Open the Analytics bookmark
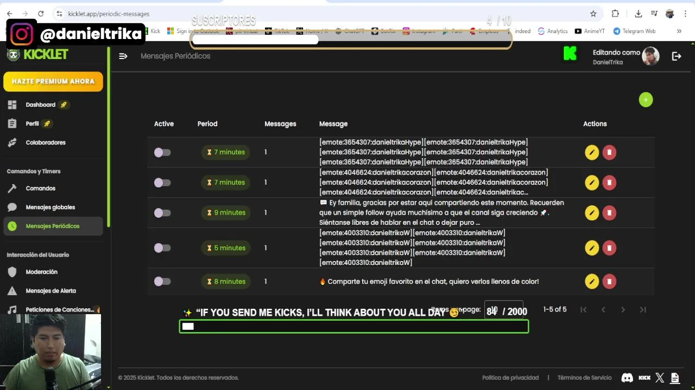 [x=553, y=31]
